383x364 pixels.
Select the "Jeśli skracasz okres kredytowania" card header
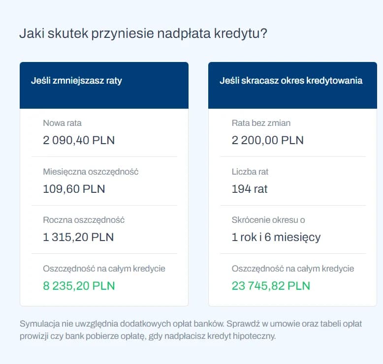coord(291,81)
